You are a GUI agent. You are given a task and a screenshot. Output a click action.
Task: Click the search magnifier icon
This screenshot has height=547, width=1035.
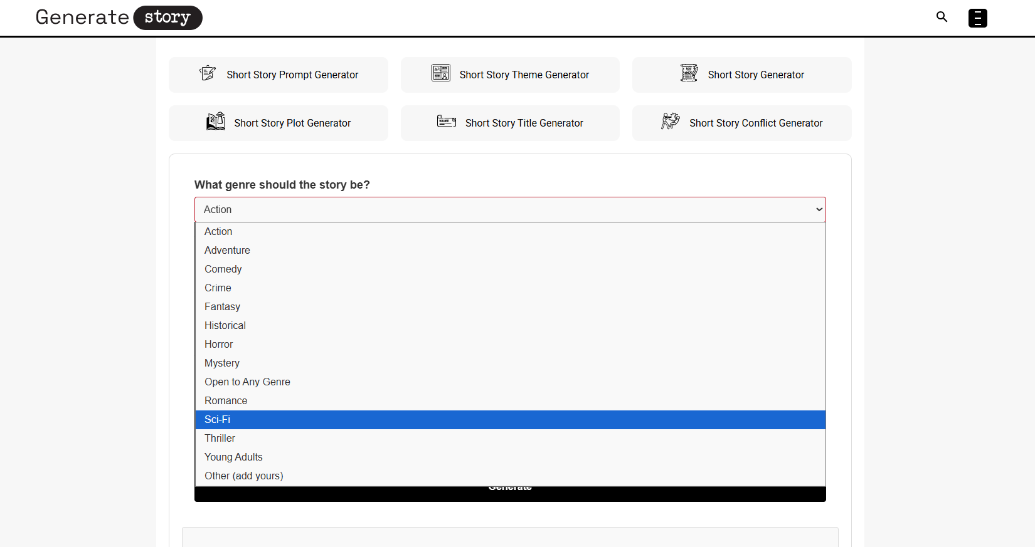click(942, 17)
